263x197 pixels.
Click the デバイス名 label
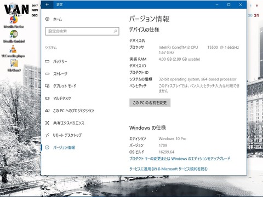coord(137,40)
